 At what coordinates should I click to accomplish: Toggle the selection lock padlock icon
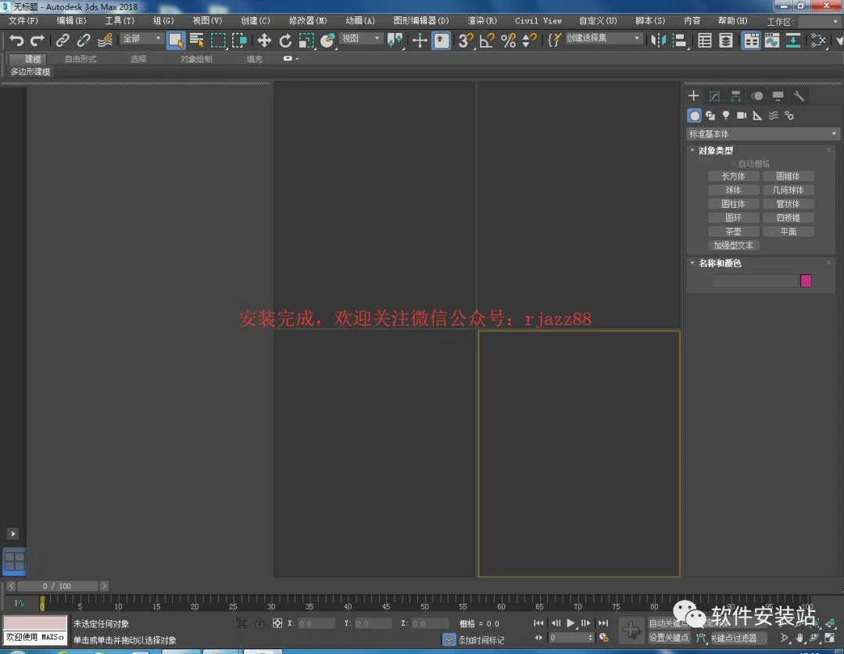[260, 624]
